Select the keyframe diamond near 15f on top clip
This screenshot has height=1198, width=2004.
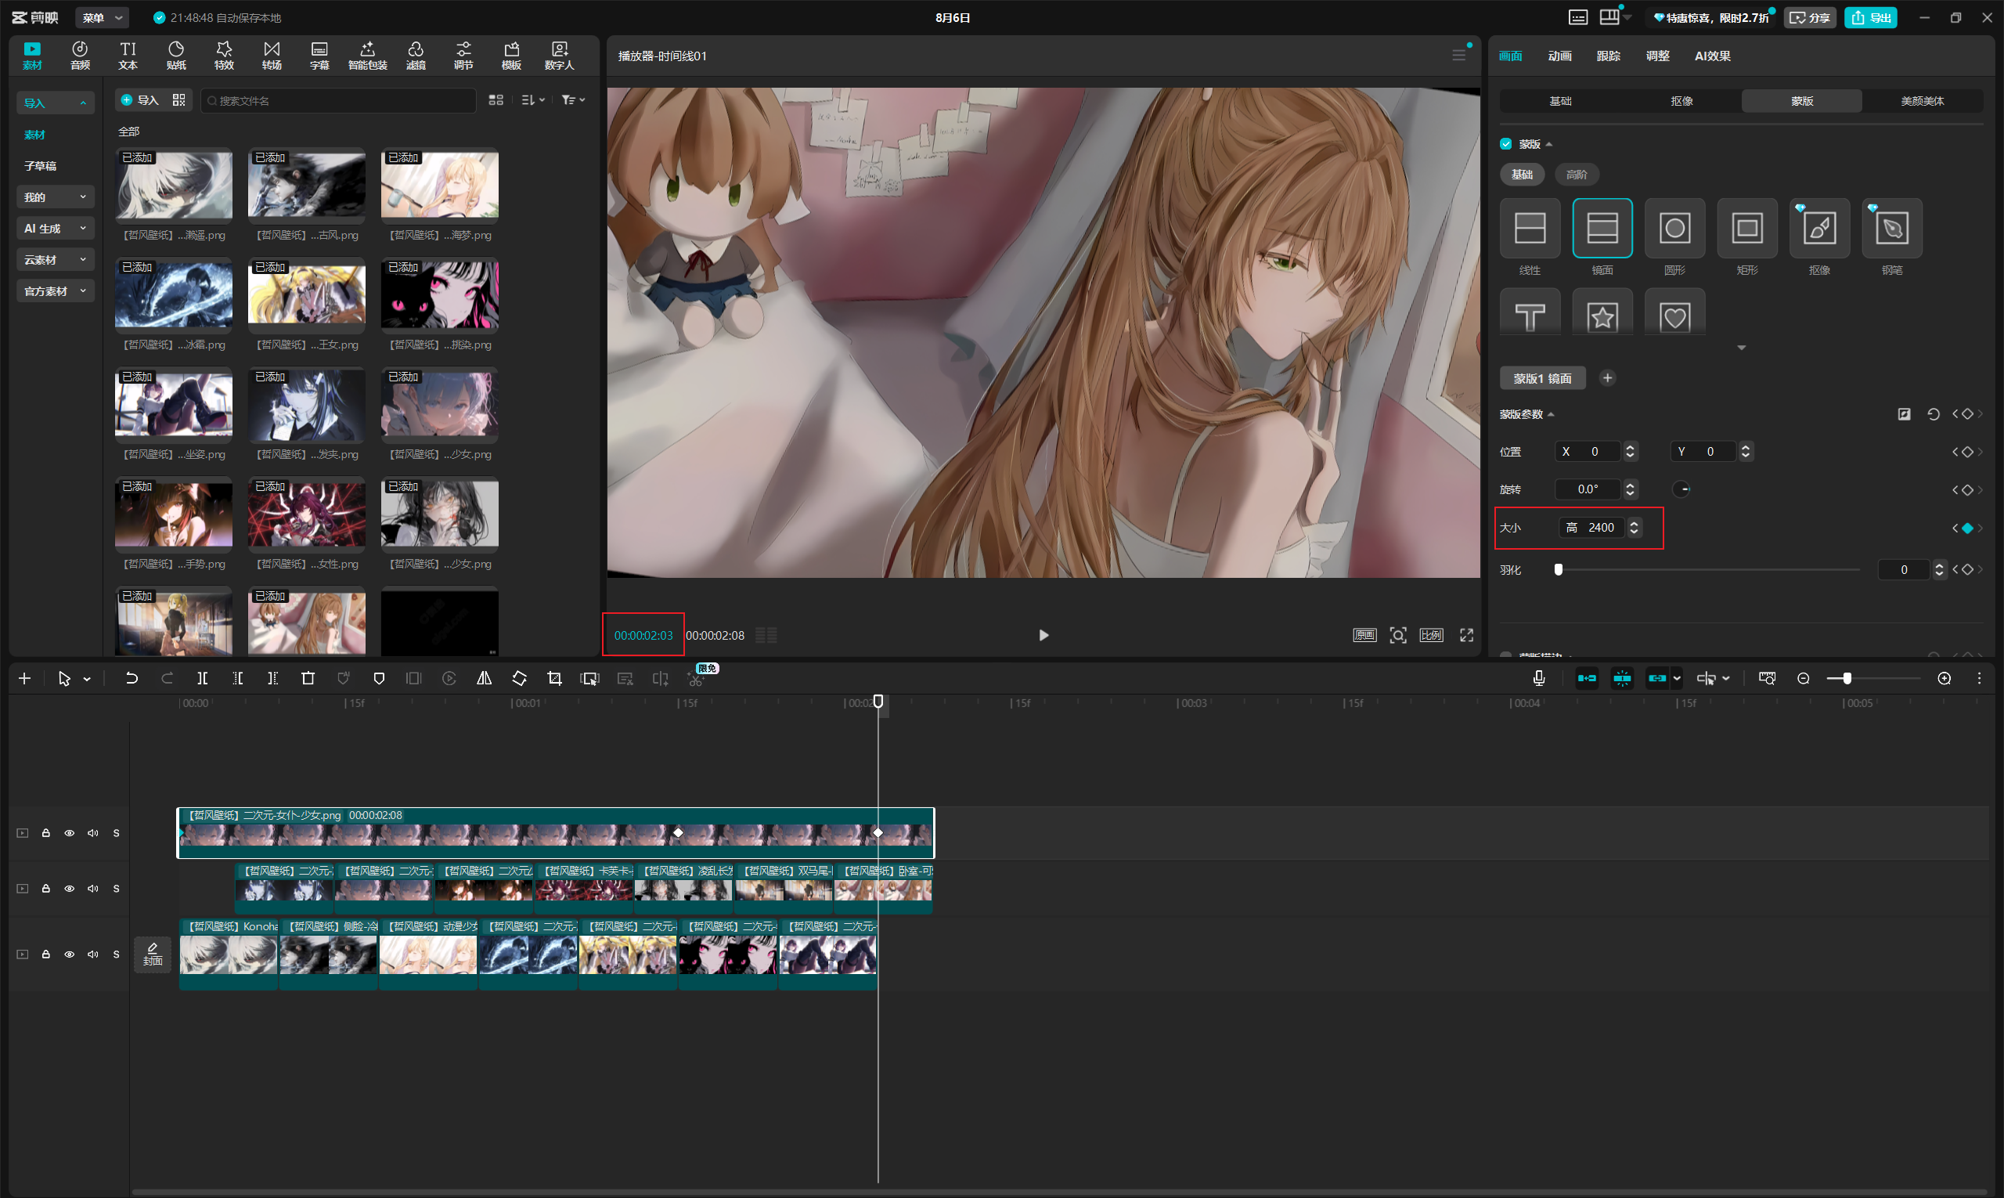coord(678,832)
